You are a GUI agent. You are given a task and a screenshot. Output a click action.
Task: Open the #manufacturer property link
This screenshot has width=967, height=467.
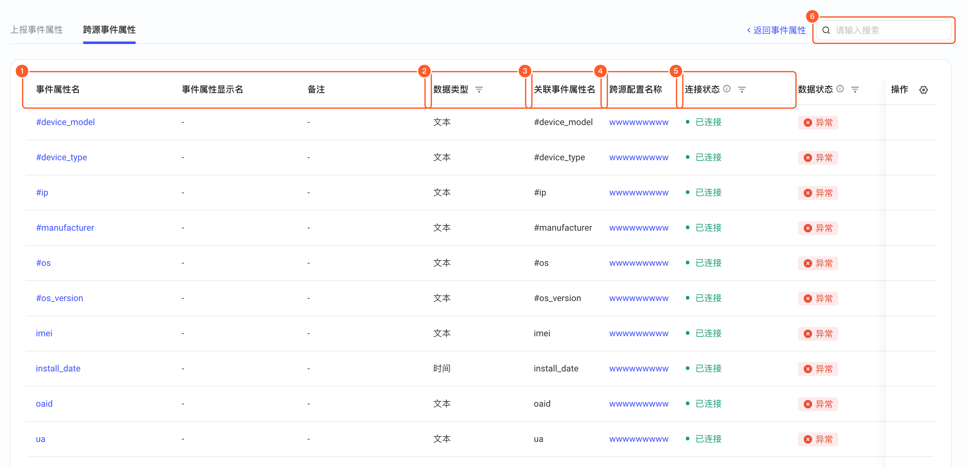click(x=65, y=228)
